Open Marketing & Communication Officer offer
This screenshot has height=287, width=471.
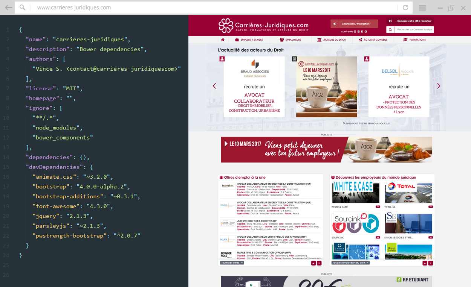pyautogui.click(x=264, y=252)
